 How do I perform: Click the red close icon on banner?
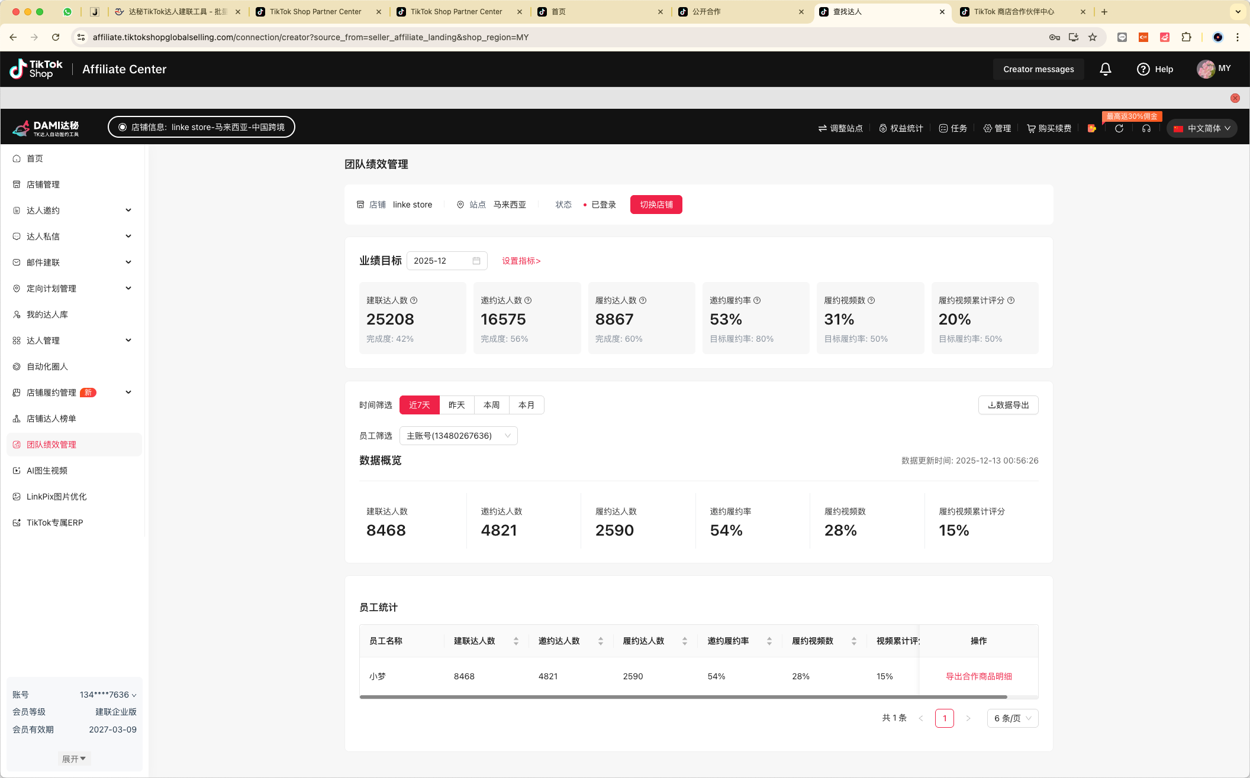click(1235, 98)
